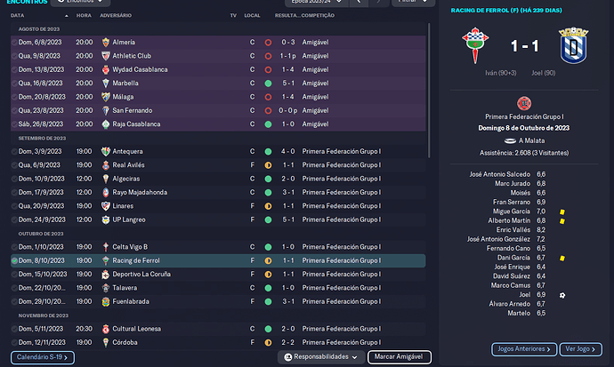Click Miguel García's yellow card icon
This screenshot has width=614, height=367.
[x=562, y=211]
